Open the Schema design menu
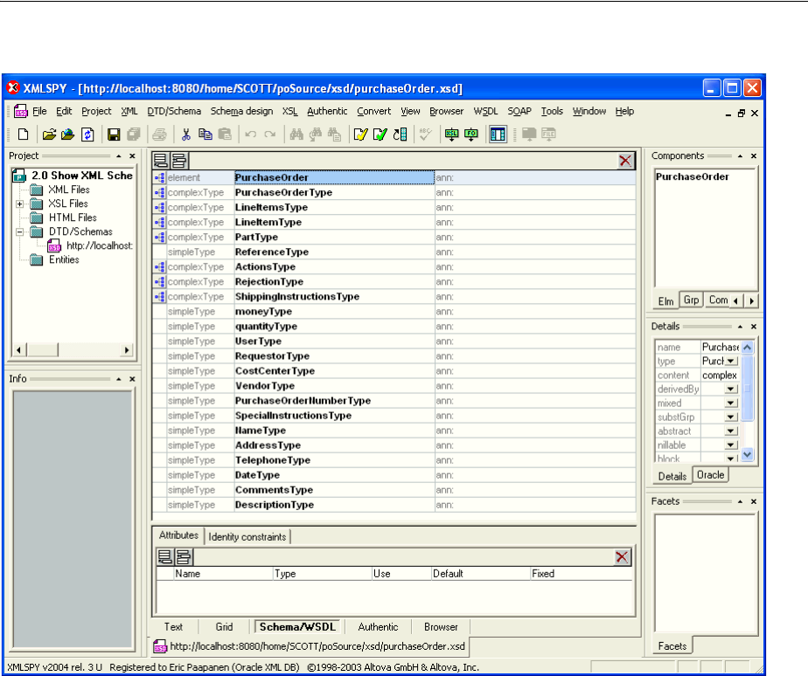The width and height of the screenshot is (808, 676). coord(241,111)
